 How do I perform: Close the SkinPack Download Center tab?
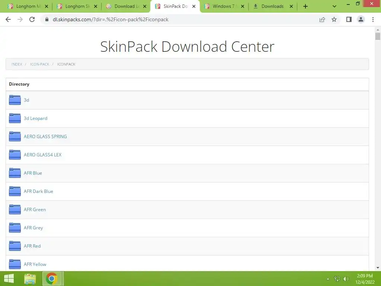(x=194, y=6)
